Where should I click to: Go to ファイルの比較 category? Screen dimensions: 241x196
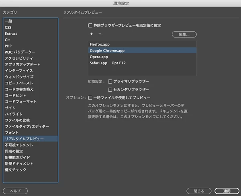(31, 120)
